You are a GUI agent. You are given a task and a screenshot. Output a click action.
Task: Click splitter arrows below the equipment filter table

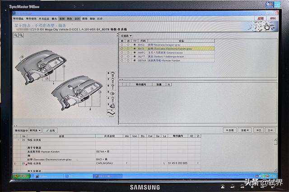click(121, 80)
